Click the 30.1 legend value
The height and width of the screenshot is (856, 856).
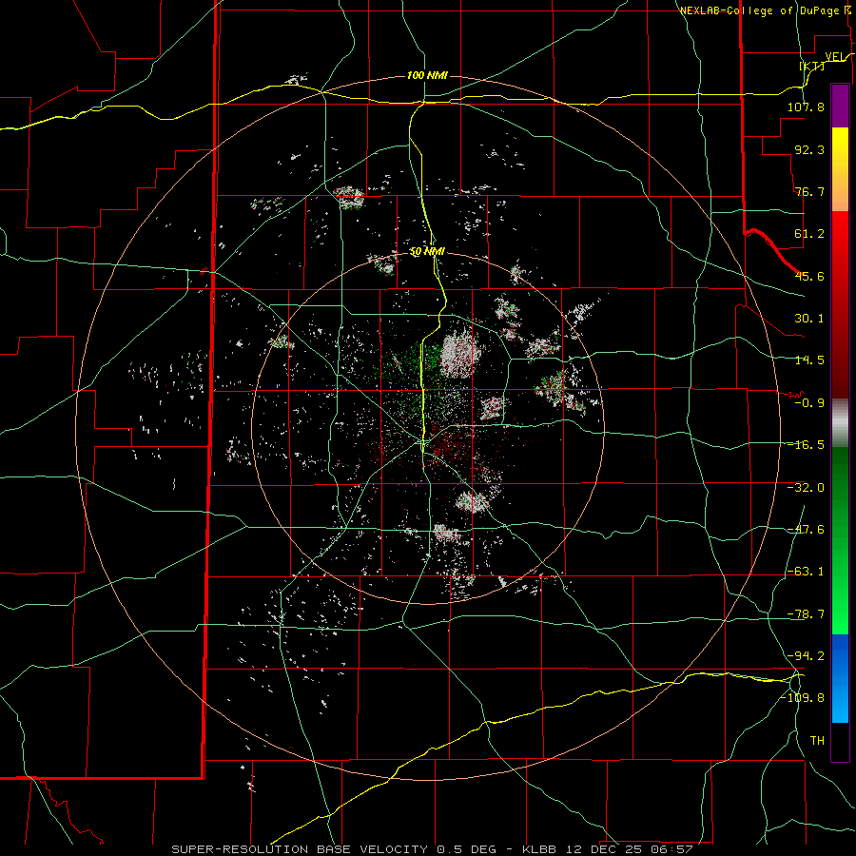click(809, 319)
